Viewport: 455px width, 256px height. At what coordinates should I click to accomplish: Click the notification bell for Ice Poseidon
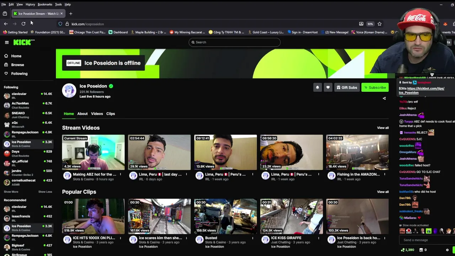(x=317, y=87)
